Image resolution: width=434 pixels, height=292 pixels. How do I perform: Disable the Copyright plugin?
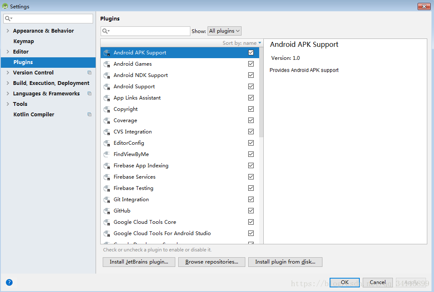point(251,109)
